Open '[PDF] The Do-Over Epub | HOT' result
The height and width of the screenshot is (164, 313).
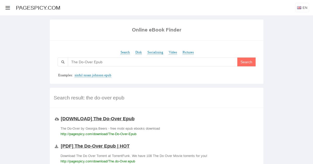(95, 146)
